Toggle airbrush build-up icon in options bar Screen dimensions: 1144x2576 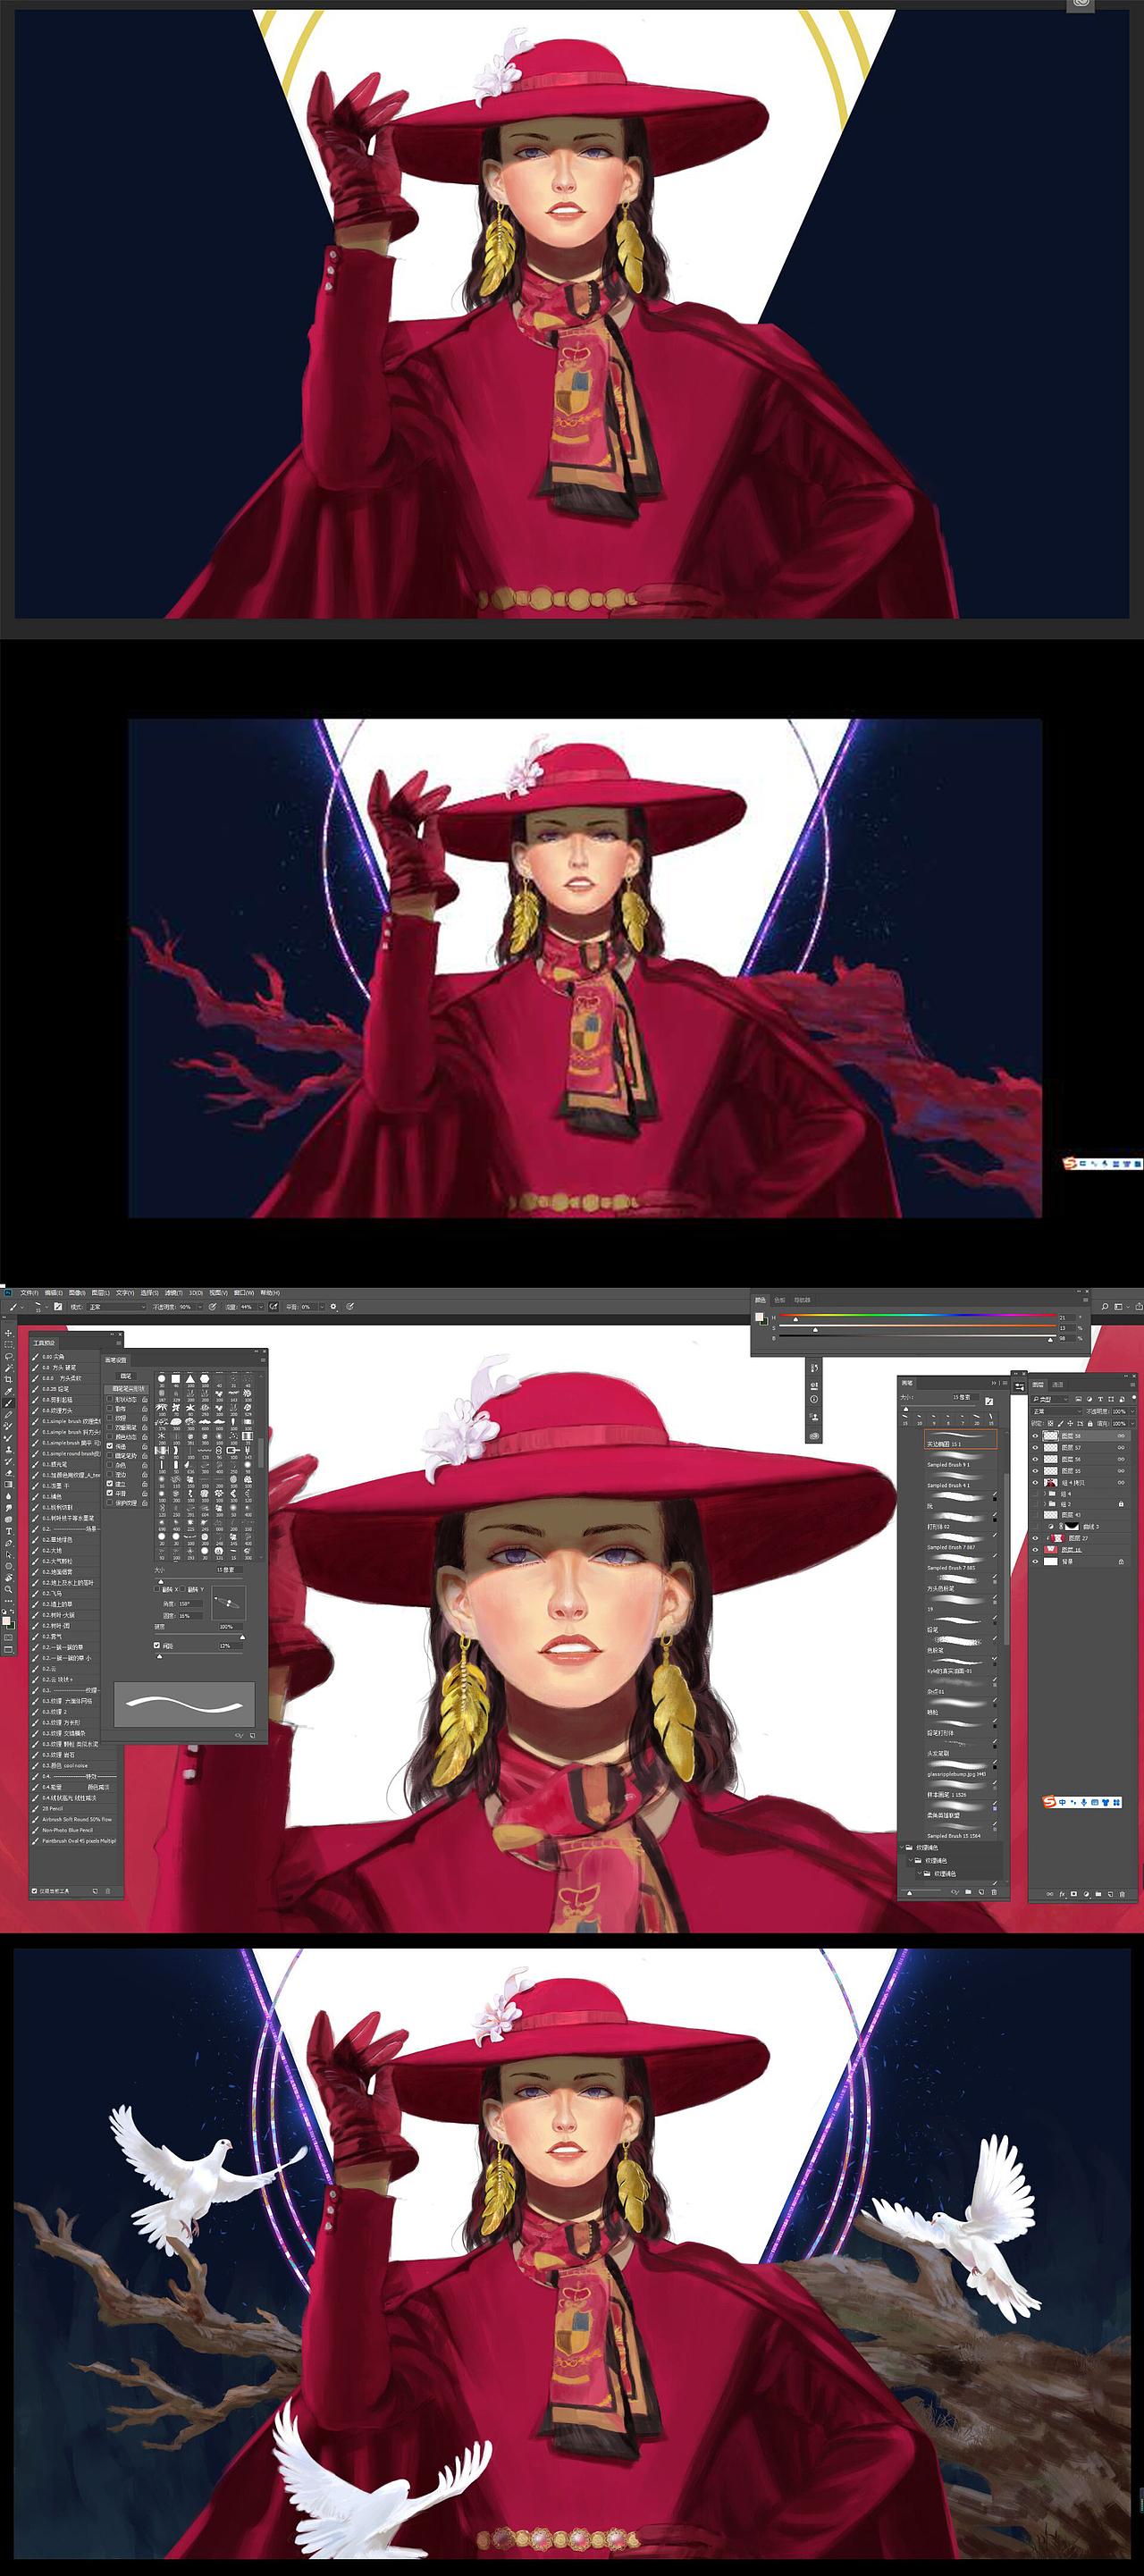tap(273, 1307)
